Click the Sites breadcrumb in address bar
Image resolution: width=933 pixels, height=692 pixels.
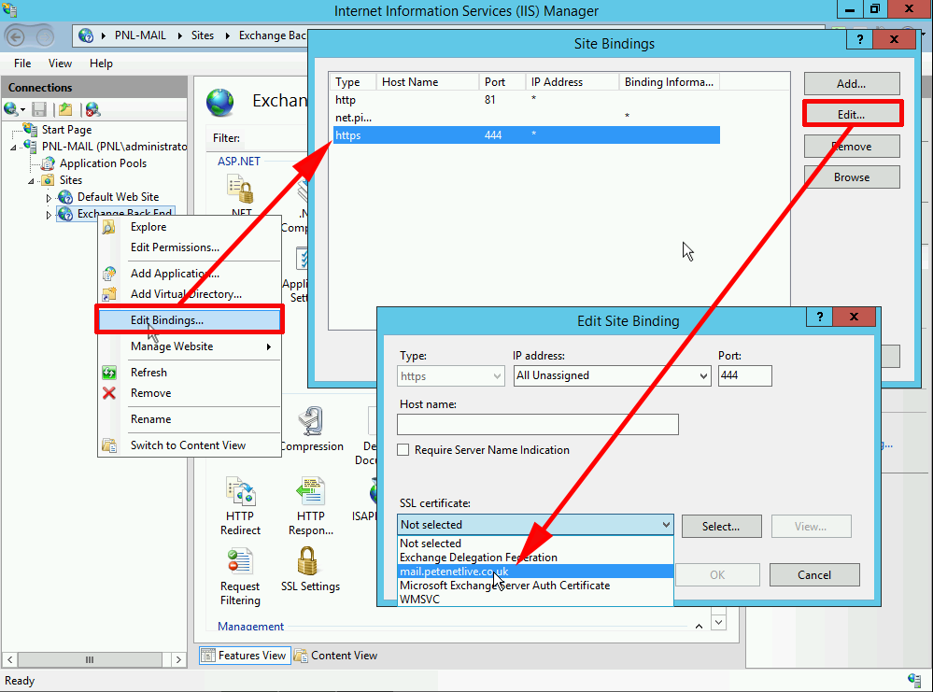pos(203,35)
